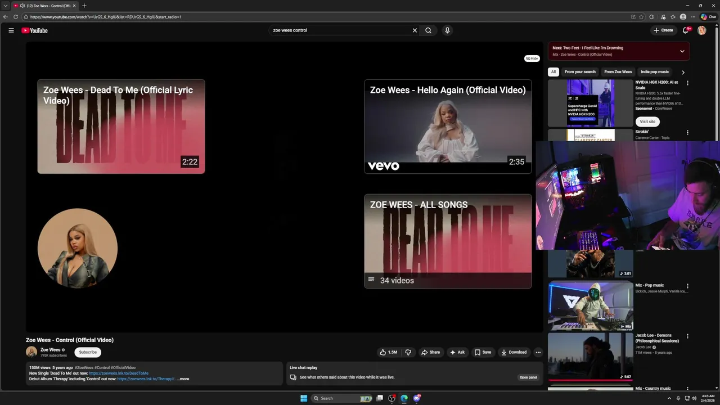Image resolution: width=720 pixels, height=405 pixels.
Task: Open YouTube notifications bell
Action: pos(686,30)
